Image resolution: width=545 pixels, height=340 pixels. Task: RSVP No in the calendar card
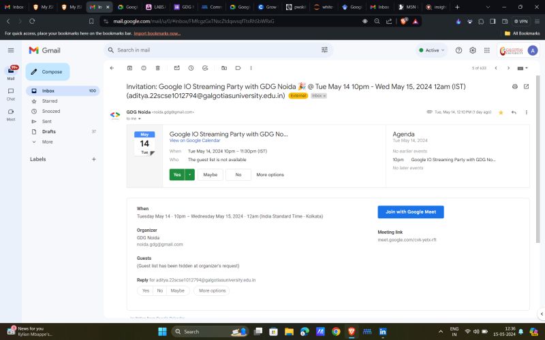[238, 175]
